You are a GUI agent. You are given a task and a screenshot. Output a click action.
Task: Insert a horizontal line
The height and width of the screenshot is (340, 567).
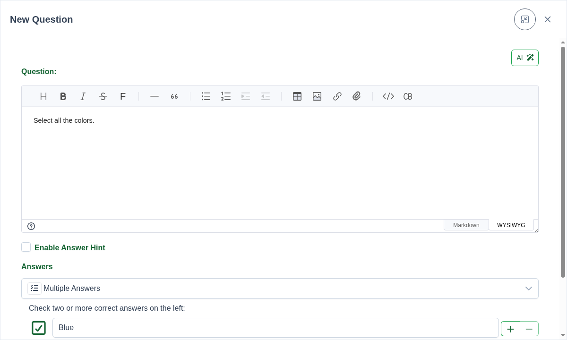pyautogui.click(x=155, y=96)
